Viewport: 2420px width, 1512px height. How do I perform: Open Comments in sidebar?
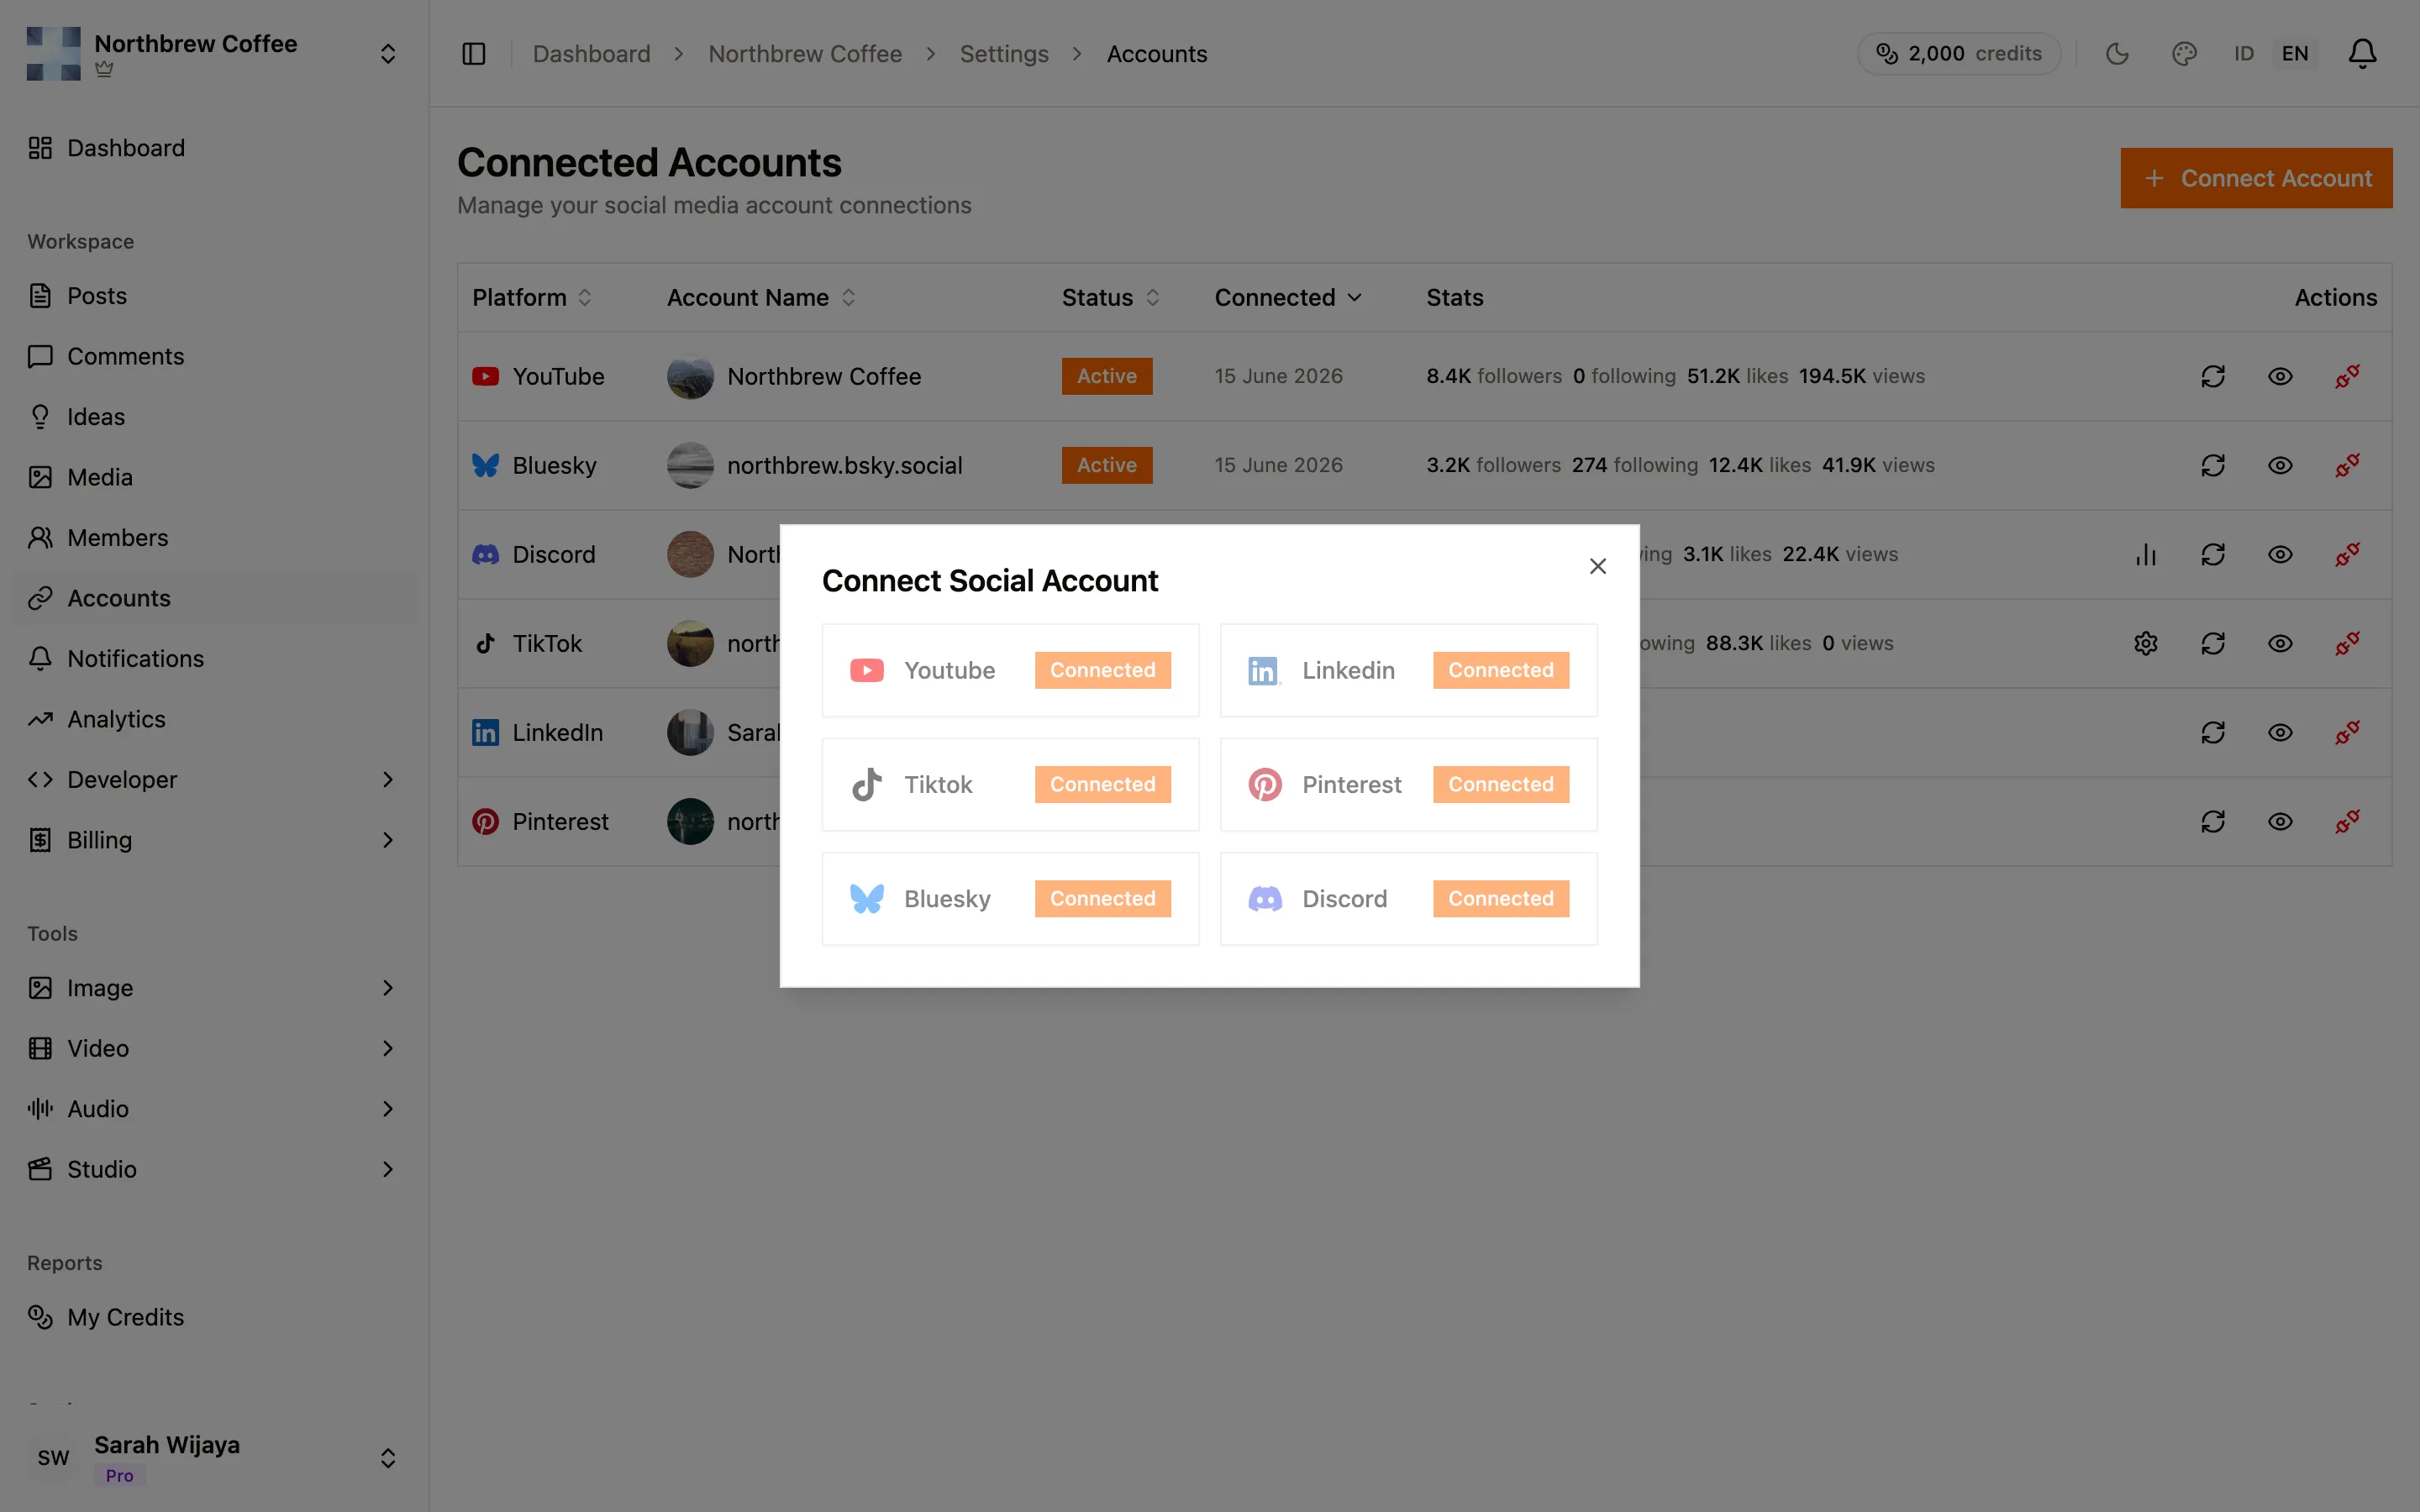213,356
